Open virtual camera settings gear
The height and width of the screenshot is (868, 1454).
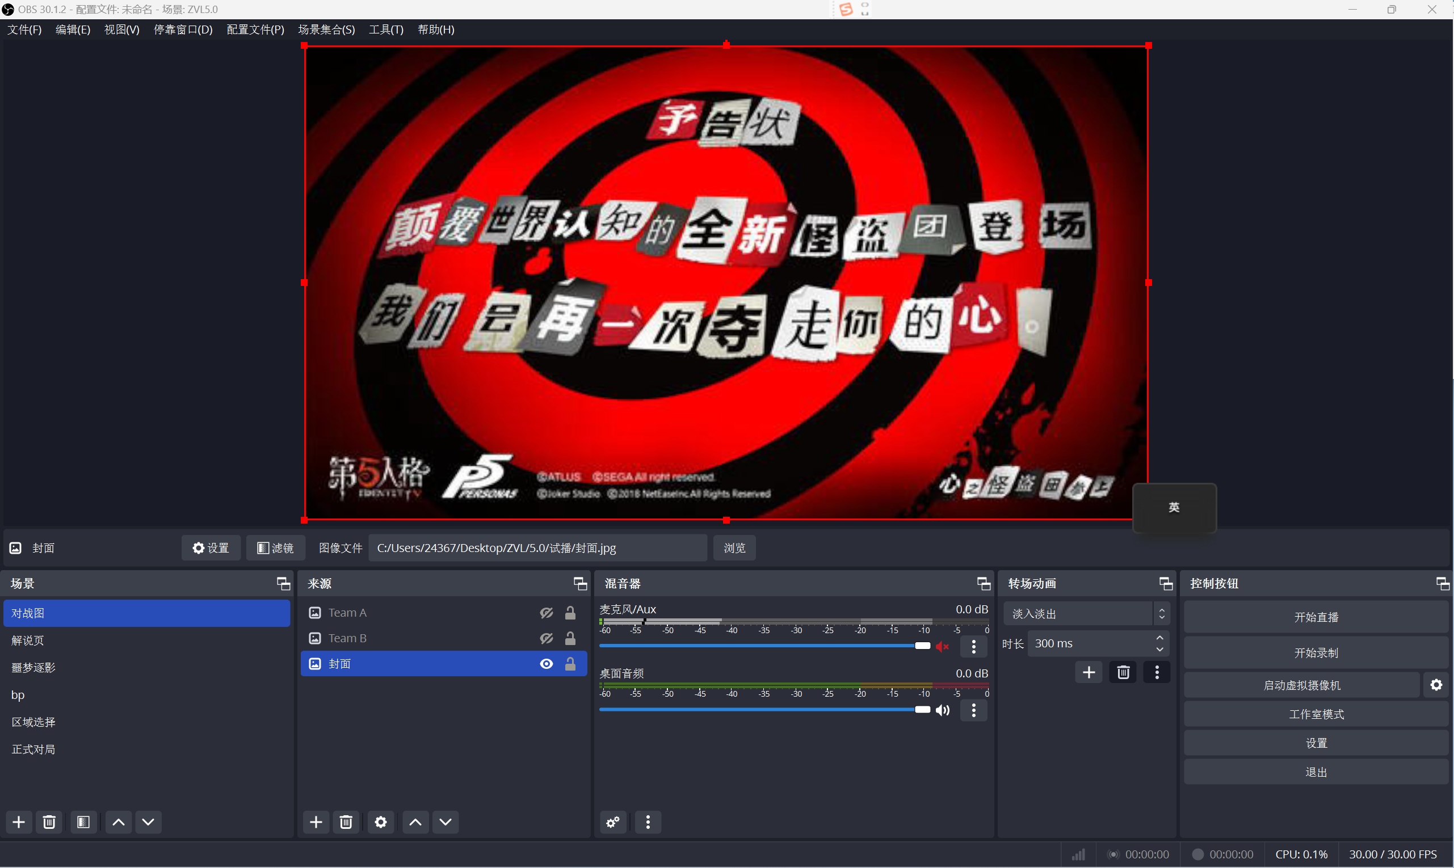click(1436, 685)
